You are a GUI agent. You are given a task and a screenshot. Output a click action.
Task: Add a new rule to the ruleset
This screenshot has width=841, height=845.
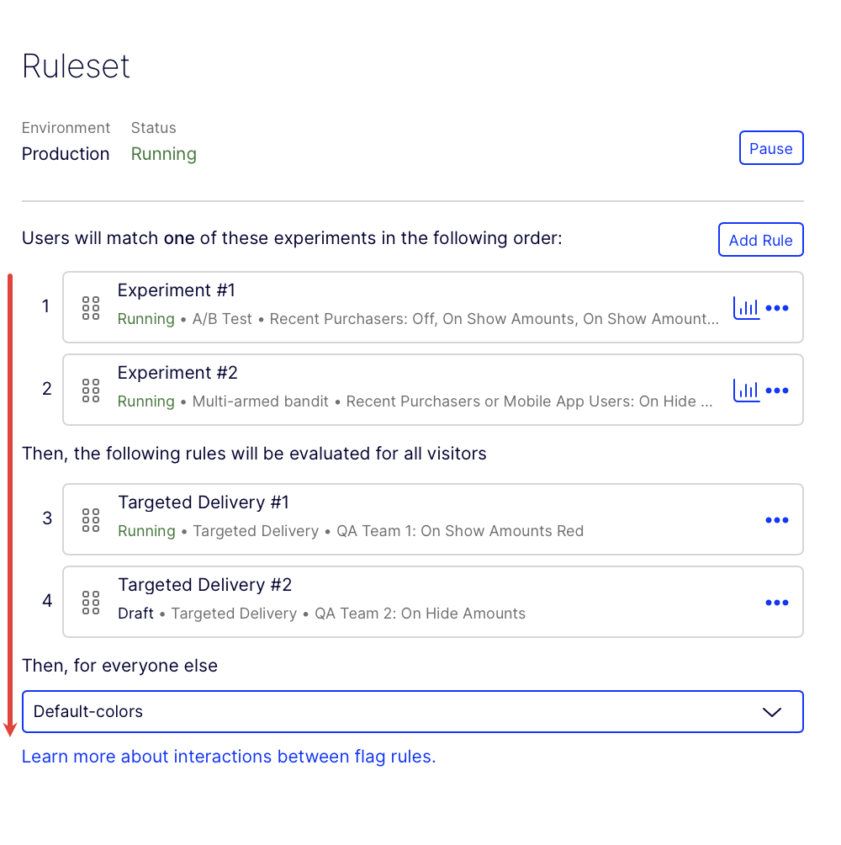(760, 239)
